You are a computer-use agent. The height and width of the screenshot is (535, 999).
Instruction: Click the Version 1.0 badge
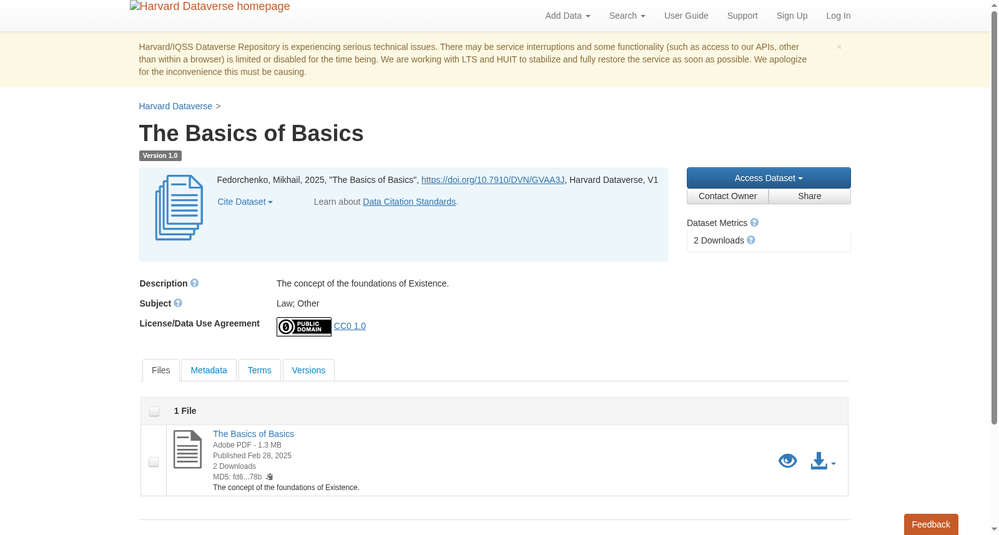[160, 155]
